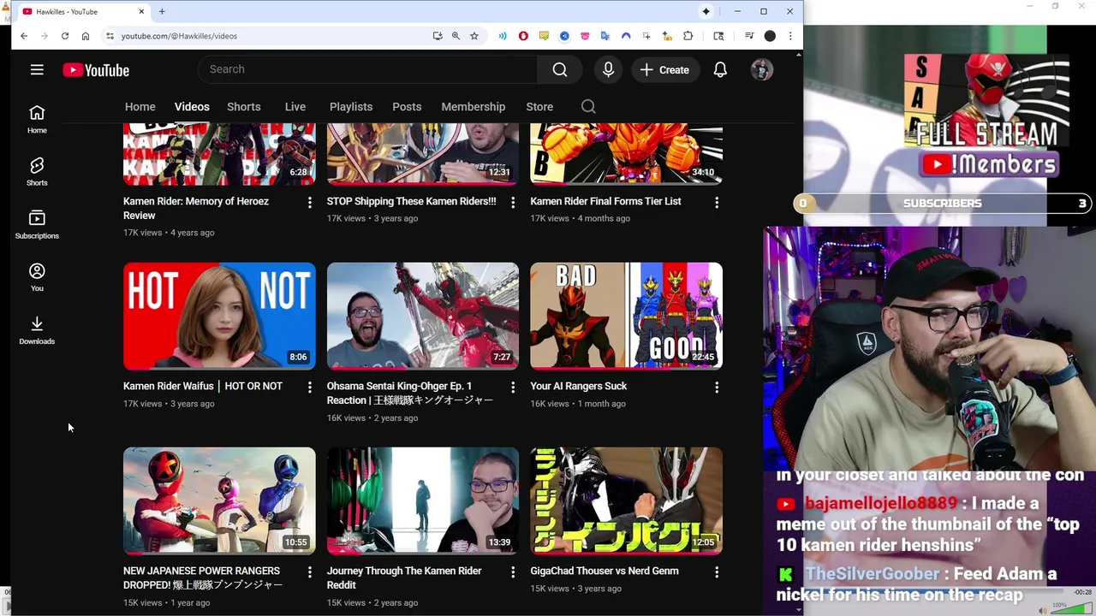Open GigaChad Thouser vs Nerd Genm title
1096x616 pixels.
tap(605, 571)
